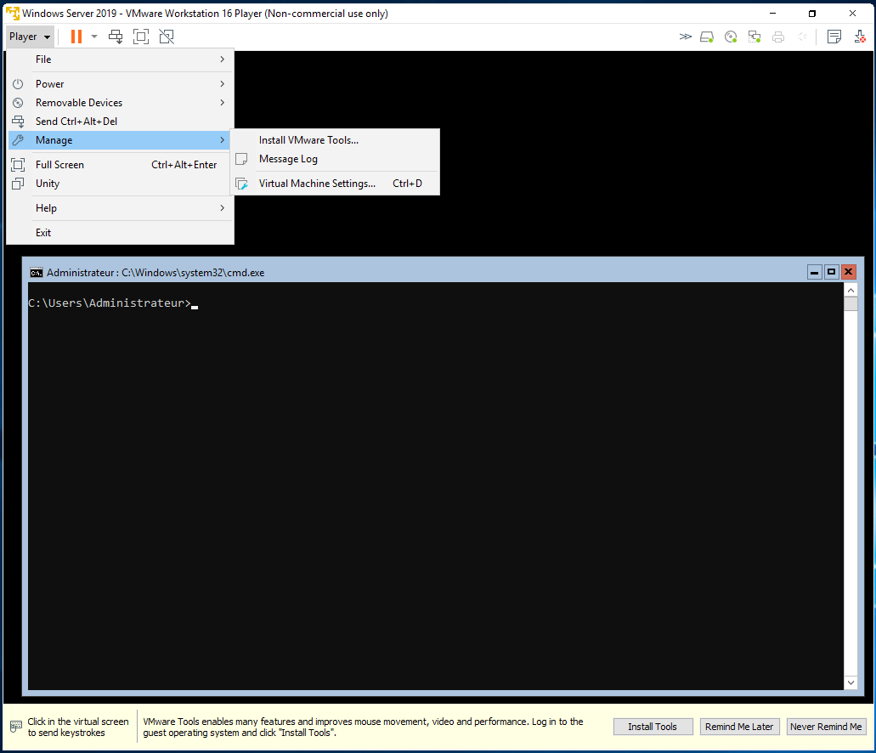
Task: Open Virtual Machine Settings... from submenu
Action: (x=336, y=184)
